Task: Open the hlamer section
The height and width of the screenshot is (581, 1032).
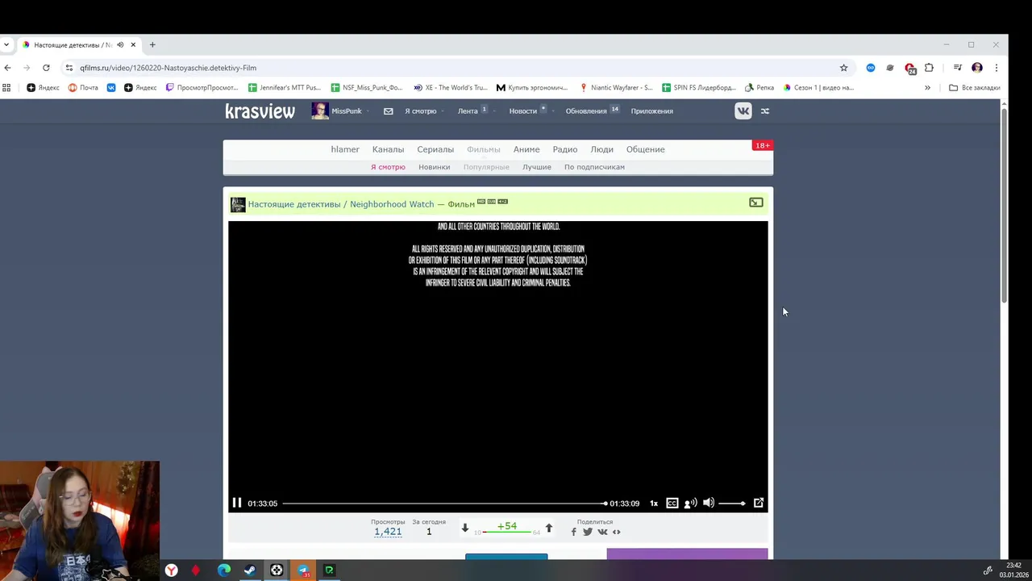Action: pos(345,149)
